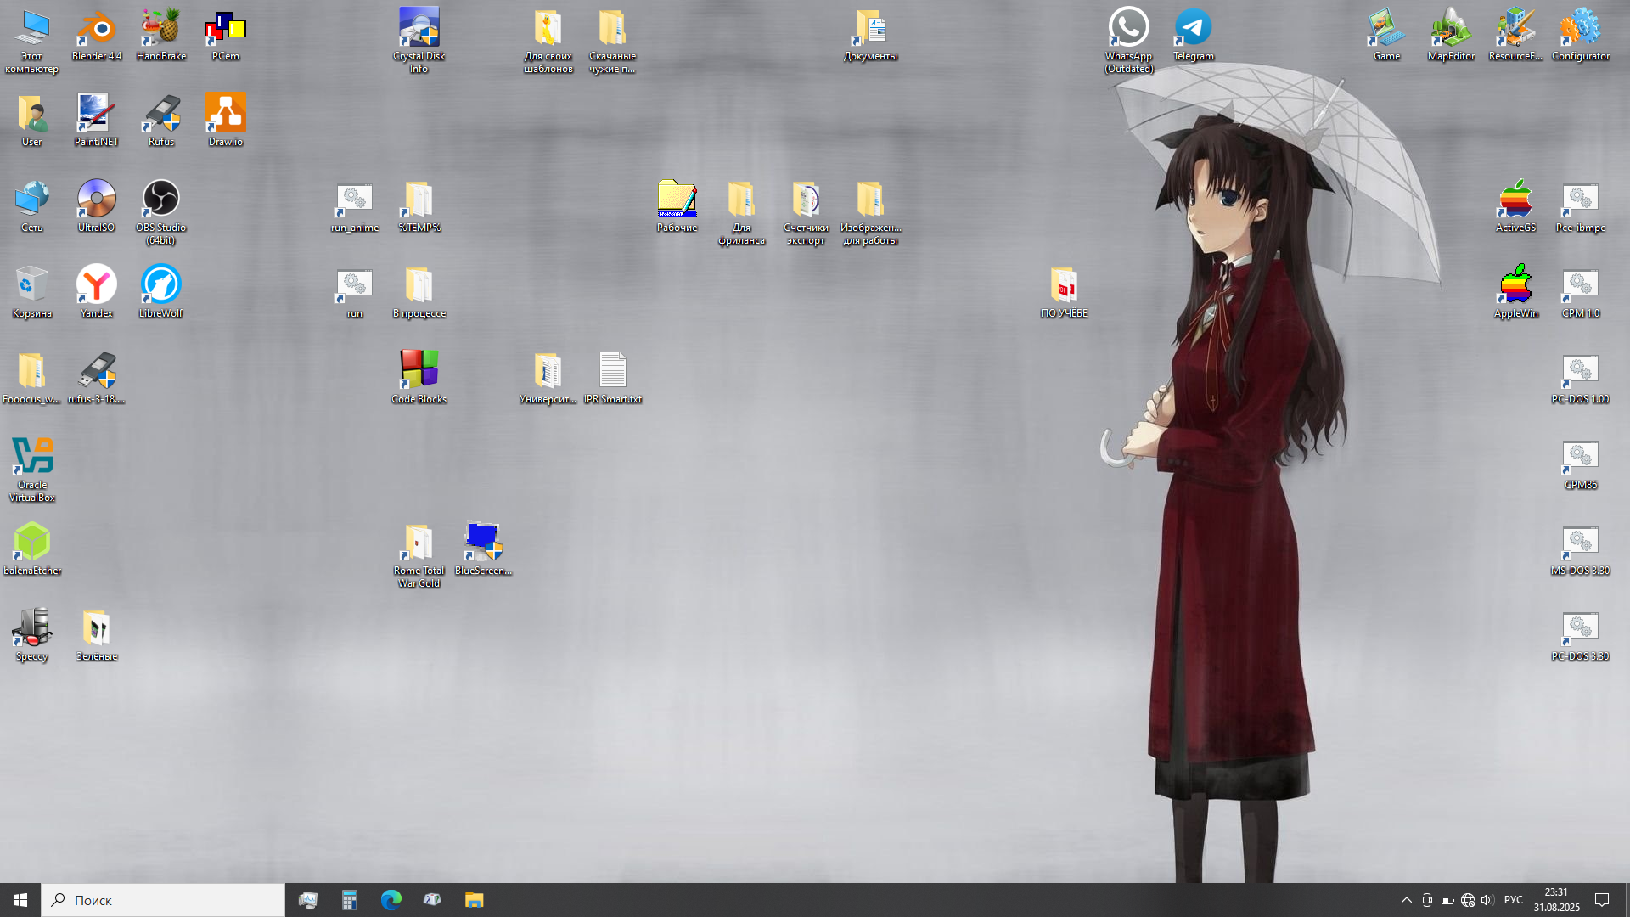Select the Speccy desktop icon
Viewport: 1630px width, 917px height.
coord(32,635)
